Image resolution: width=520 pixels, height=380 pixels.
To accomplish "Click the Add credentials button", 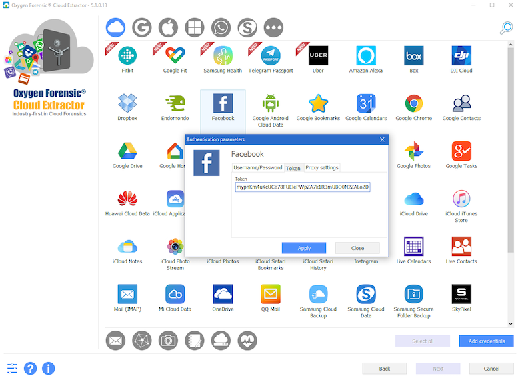I will (x=486, y=341).
